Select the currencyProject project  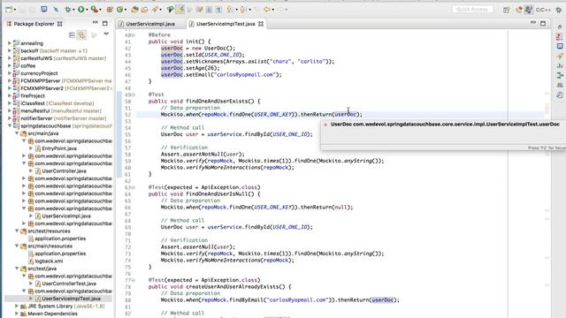click(x=39, y=73)
